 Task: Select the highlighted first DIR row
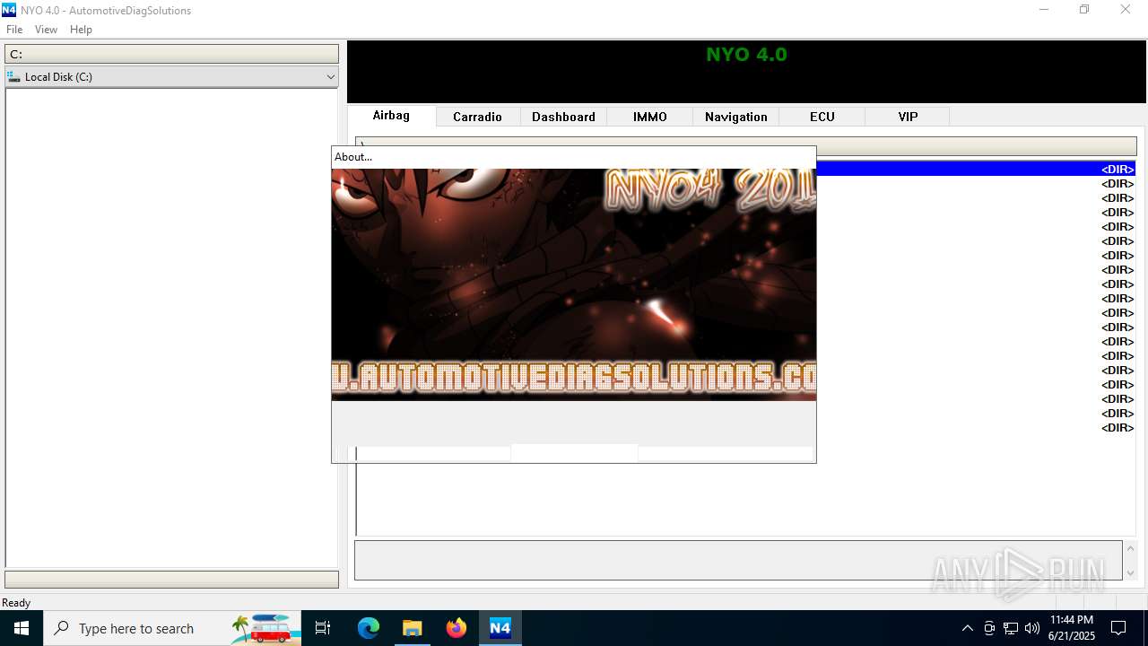click(976, 169)
